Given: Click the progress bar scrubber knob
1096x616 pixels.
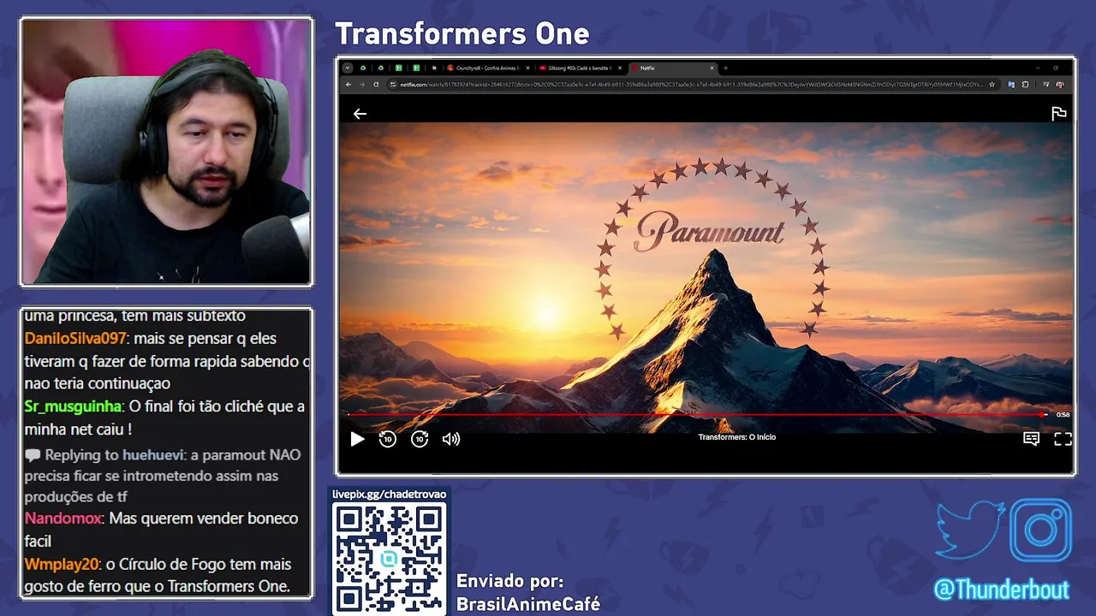Looking at the screenshot, I should 1042,415.
